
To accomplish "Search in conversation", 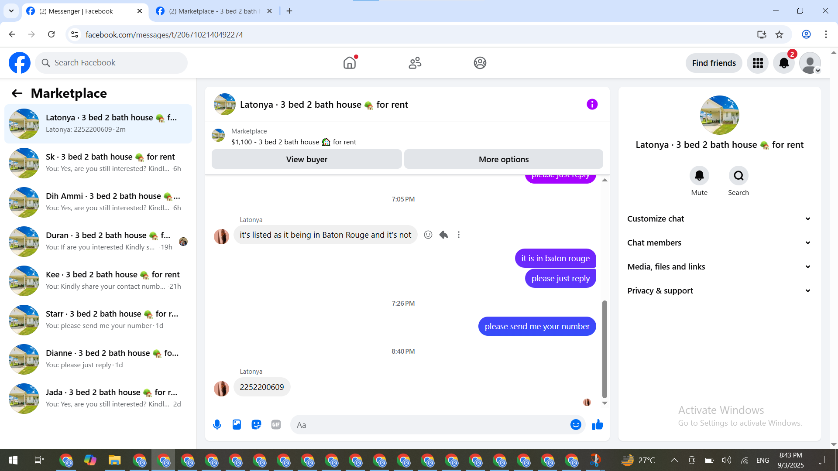I will pos(738,176).
